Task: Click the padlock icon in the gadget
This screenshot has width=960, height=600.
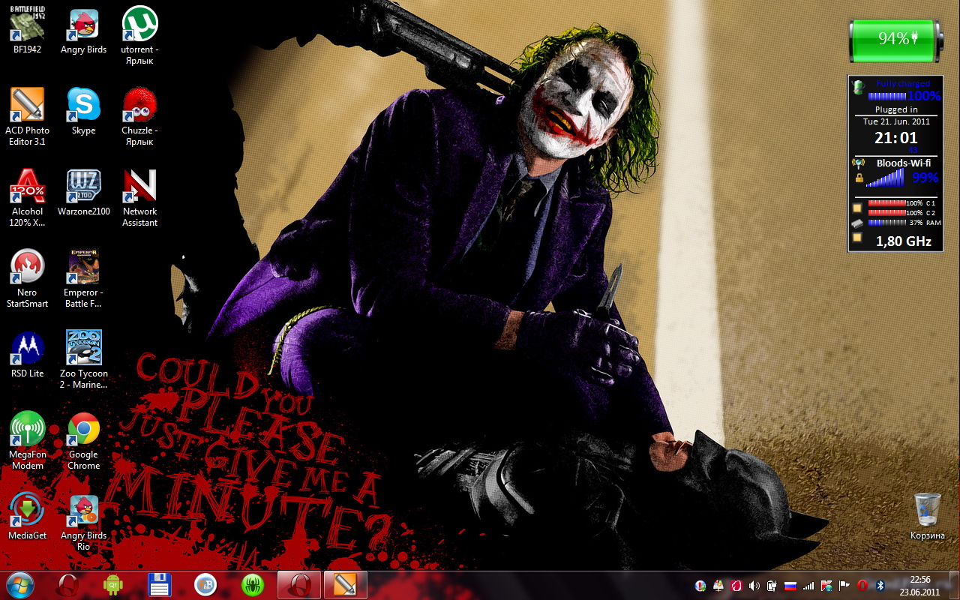Action: tap(859, 178)
